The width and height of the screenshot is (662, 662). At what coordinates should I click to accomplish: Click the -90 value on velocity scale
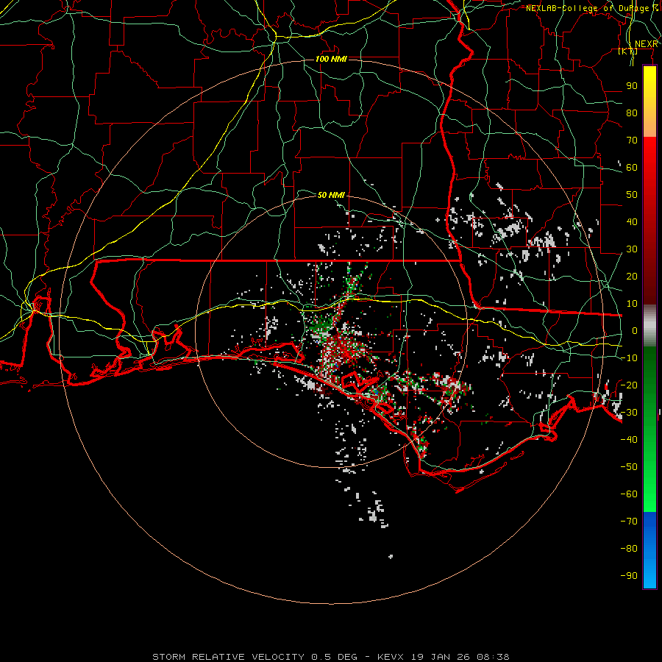point(629,576)
